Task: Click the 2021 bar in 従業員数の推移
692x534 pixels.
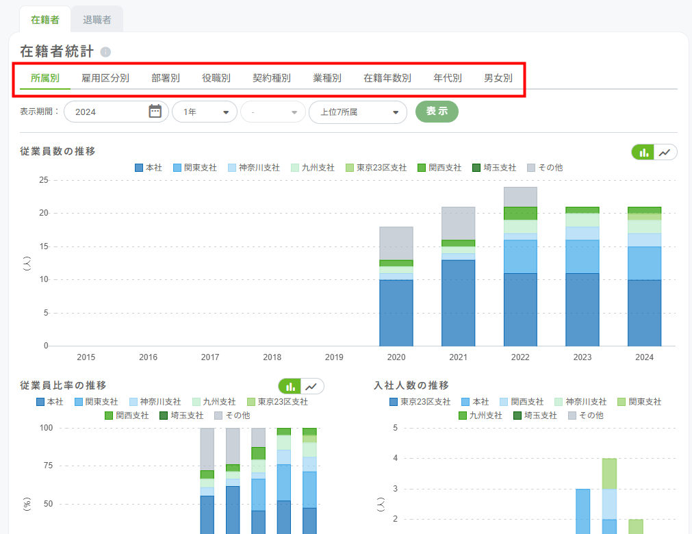Action: click(x=459, y=277)
